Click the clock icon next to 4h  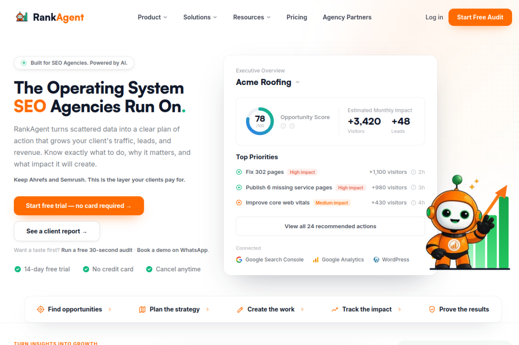point(414,203)
